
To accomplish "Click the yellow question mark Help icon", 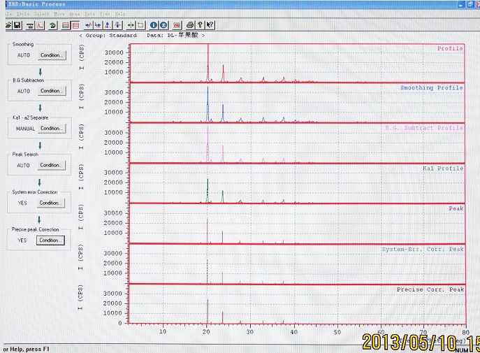I will pyautogui.click(x=200, y=25).
